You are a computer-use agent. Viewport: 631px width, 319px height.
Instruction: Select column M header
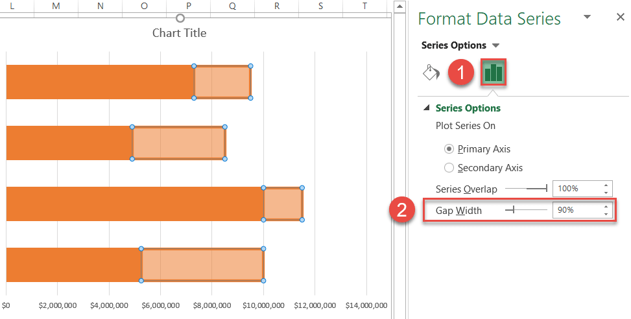[x=56, y=6]
